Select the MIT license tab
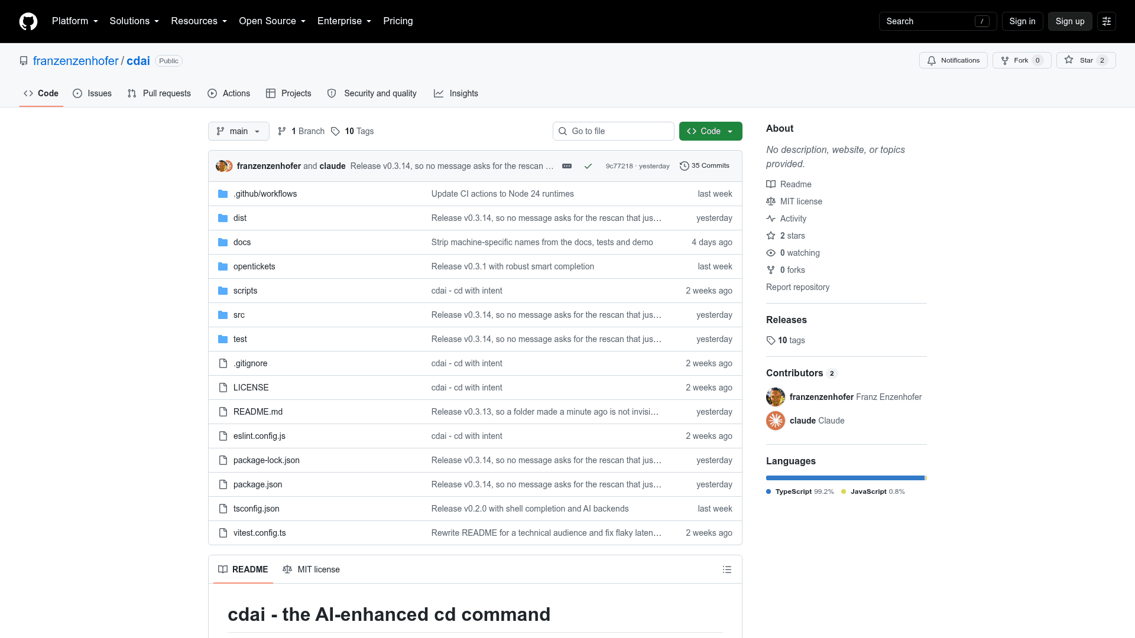The height and width of the screenshot is (638, 1135). pyautogui.click(x=311, y=569)
